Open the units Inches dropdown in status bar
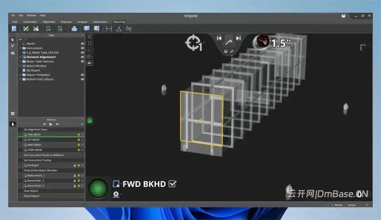Image resolution: width=381 pixels, height=220 pixels. [x=357, y=205]
